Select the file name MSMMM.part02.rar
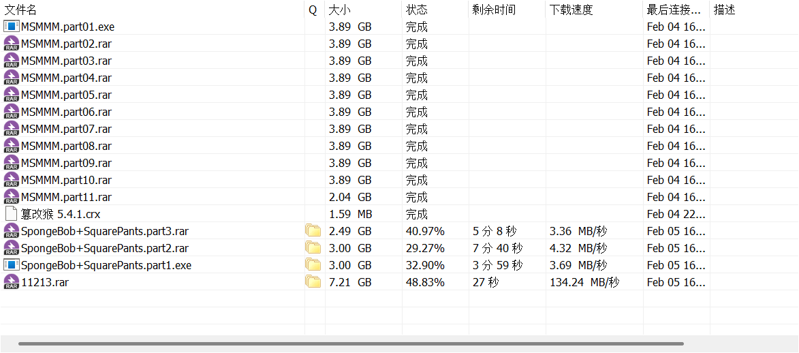 (x=66, y=44)
